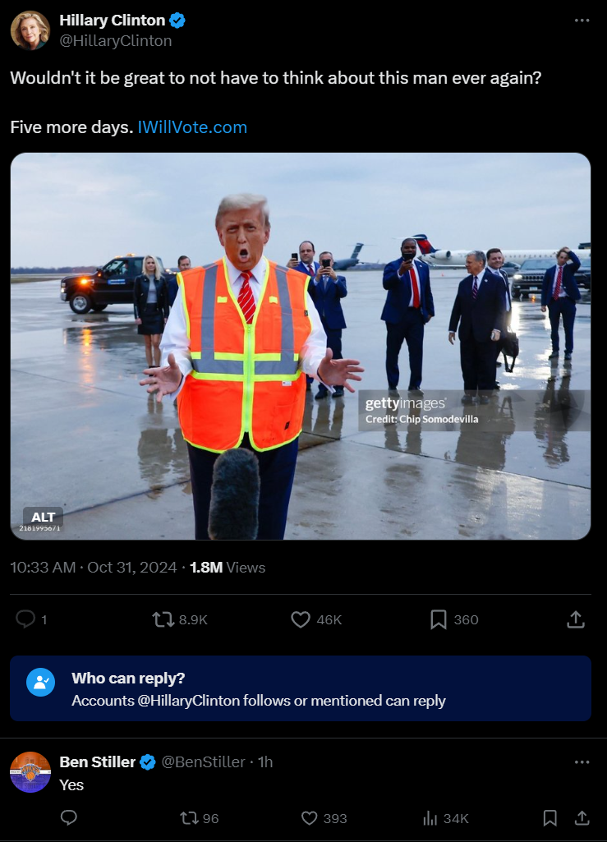Share the main post via share icon
Viewport: 607px width, 842px height.
coord(575,619)
